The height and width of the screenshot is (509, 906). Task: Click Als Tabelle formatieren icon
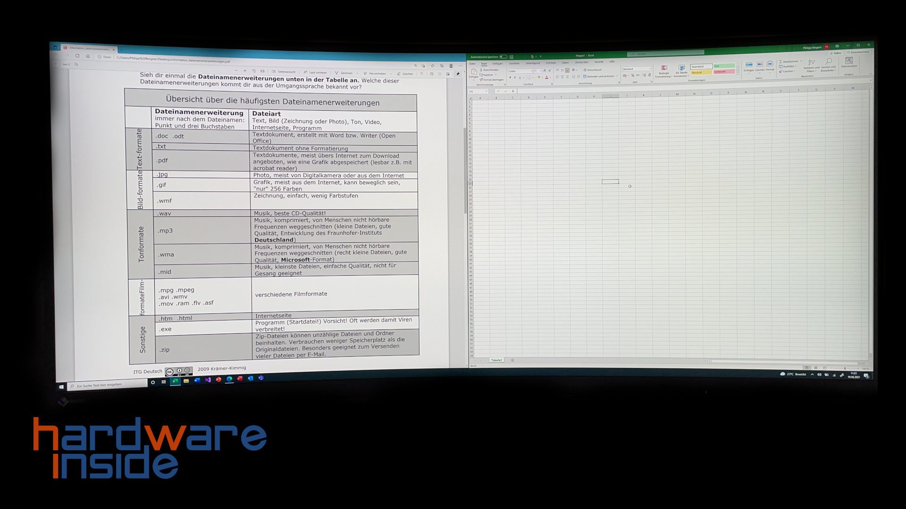pos(681,68)
